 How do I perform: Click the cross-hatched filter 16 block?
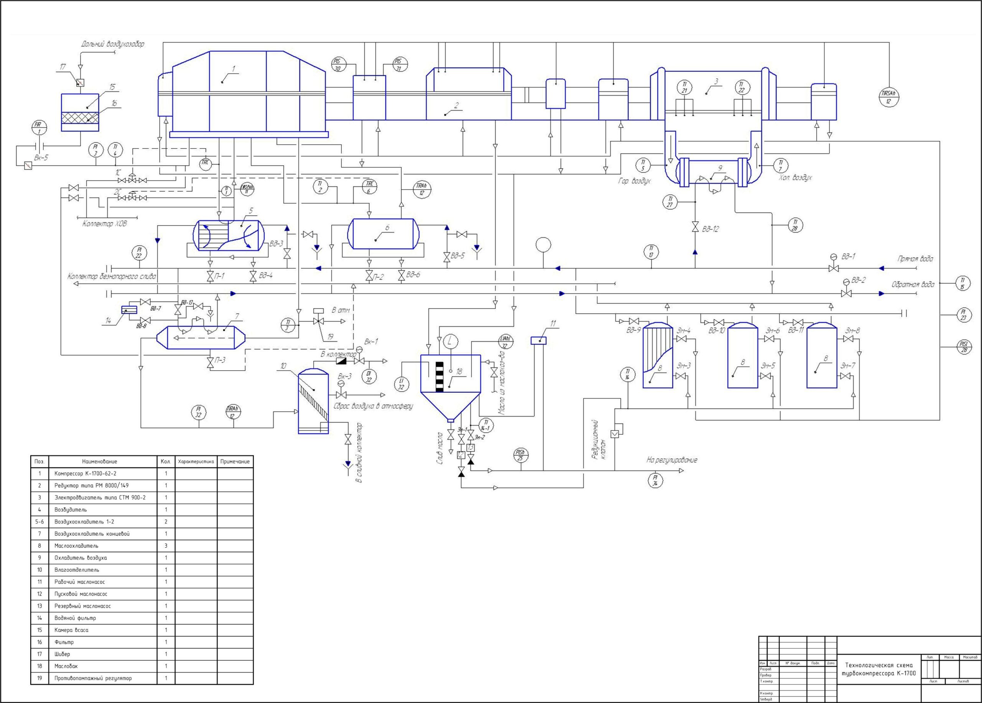point(80,118)
